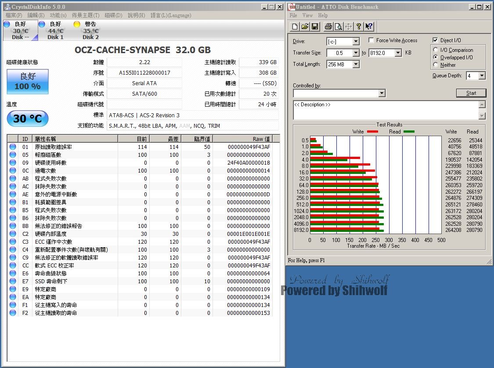Click the 臨界值 column header
494x368 pixels.
point(197,139)
